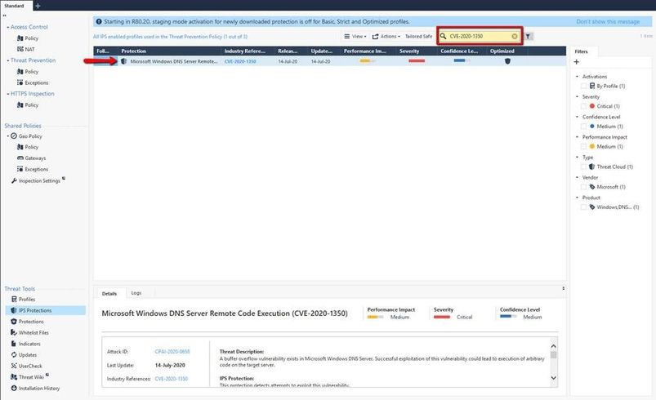The width and height of the screenshot is (656, 400).
Task: Open Whitelist Files icon
Action: tap(14, 333)
